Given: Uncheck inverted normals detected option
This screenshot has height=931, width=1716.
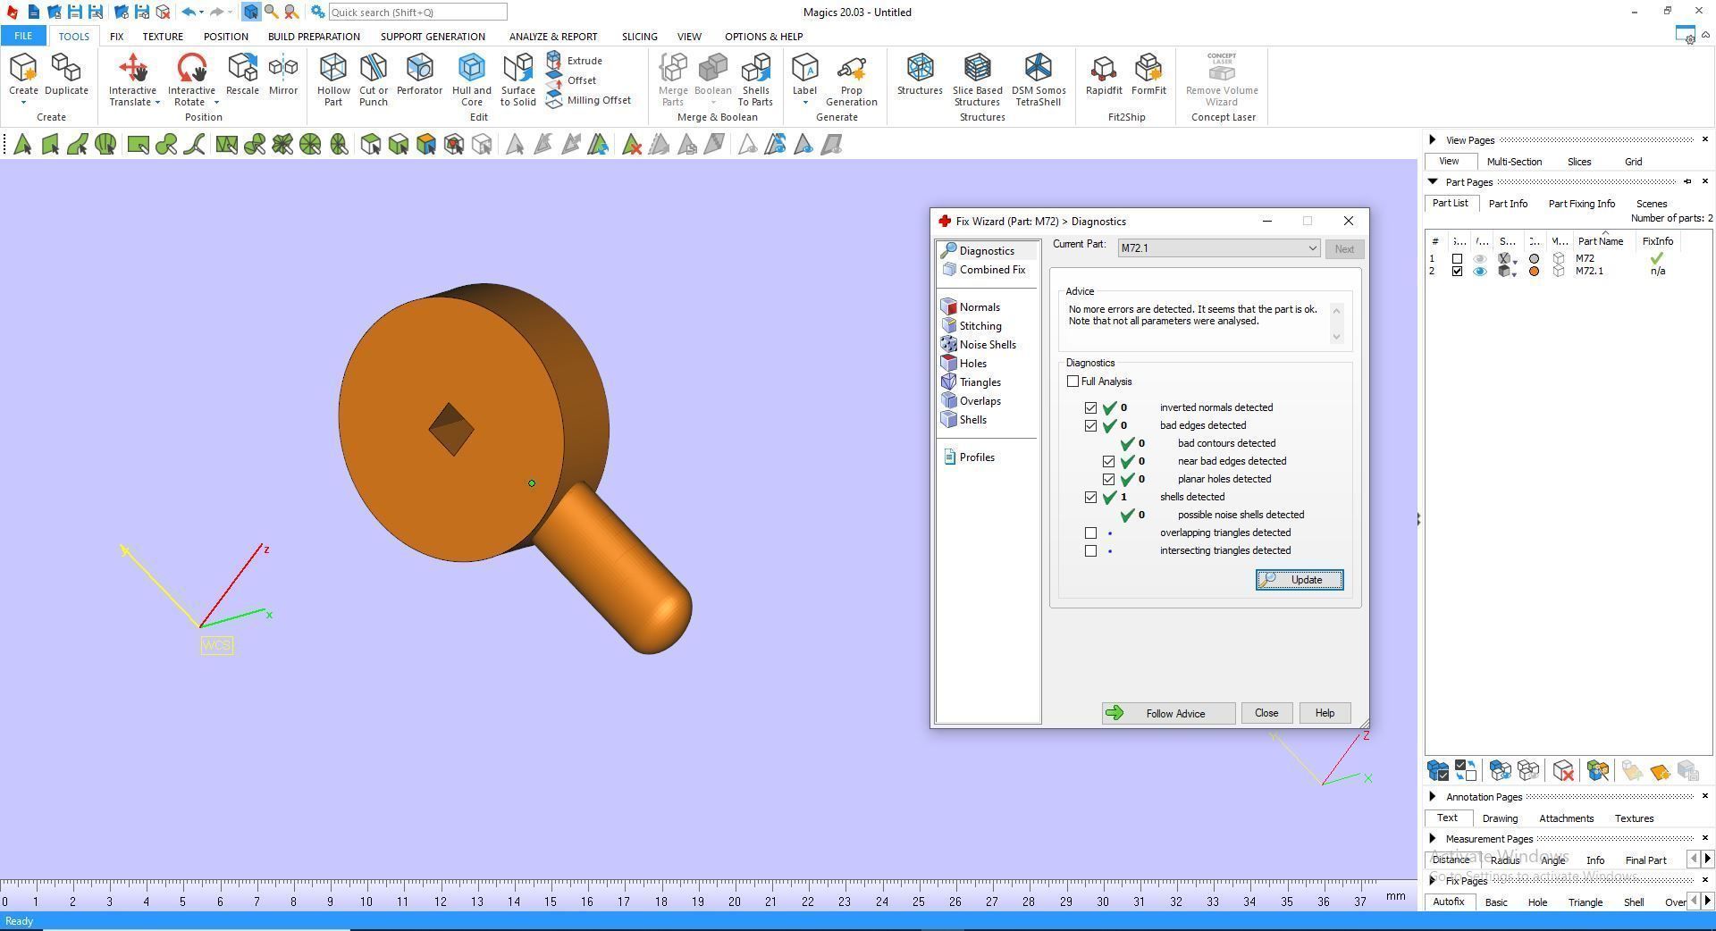Looking at the screenshot, I should tap(1090, 407).
